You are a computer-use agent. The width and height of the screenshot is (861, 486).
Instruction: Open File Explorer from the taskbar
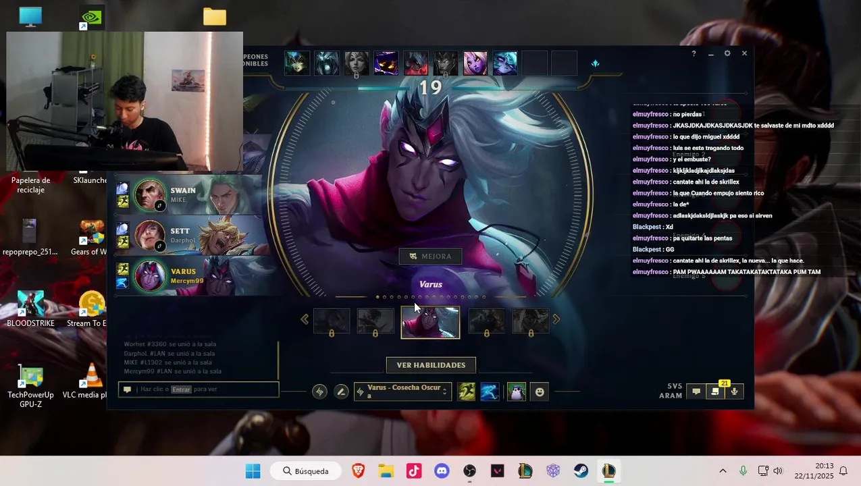386,471
